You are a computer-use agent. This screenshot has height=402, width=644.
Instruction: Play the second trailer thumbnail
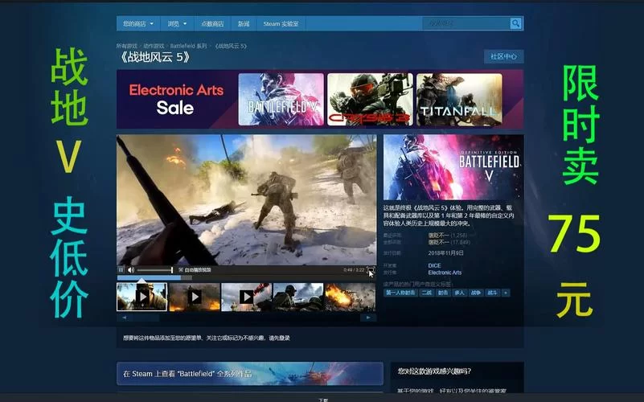point(195,297)
